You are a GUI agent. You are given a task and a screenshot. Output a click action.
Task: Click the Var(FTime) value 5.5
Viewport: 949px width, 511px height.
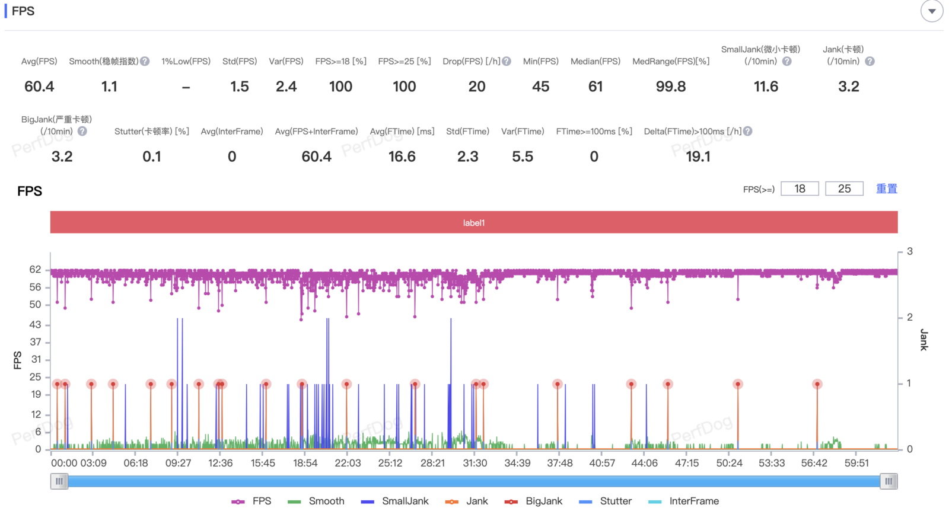[523, 157]
